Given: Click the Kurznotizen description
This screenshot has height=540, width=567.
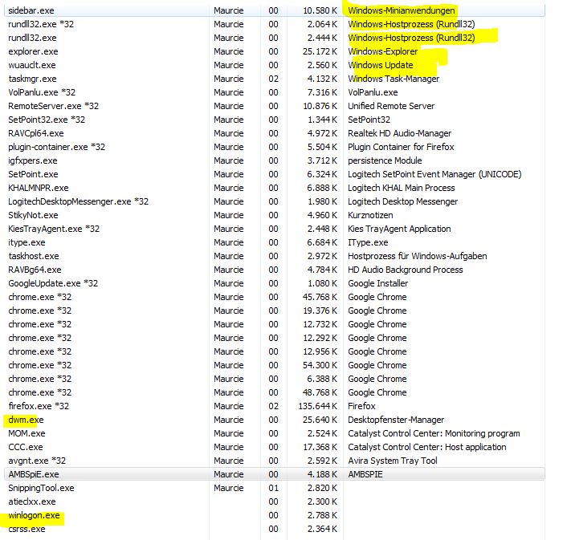Looking at the screenshot, I should point(370,215).
